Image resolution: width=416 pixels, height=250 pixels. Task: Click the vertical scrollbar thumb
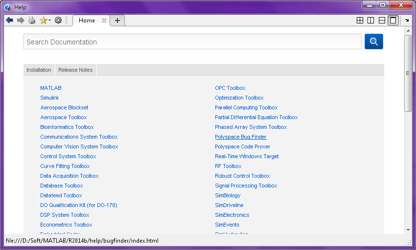408,73
